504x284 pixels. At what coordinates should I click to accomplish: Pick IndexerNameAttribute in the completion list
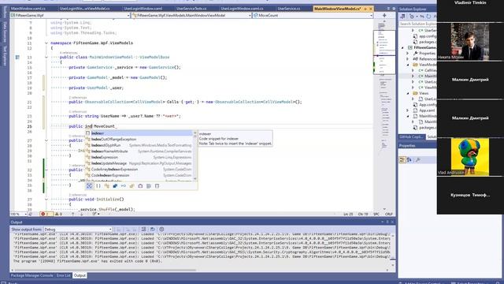pos(139,151)
